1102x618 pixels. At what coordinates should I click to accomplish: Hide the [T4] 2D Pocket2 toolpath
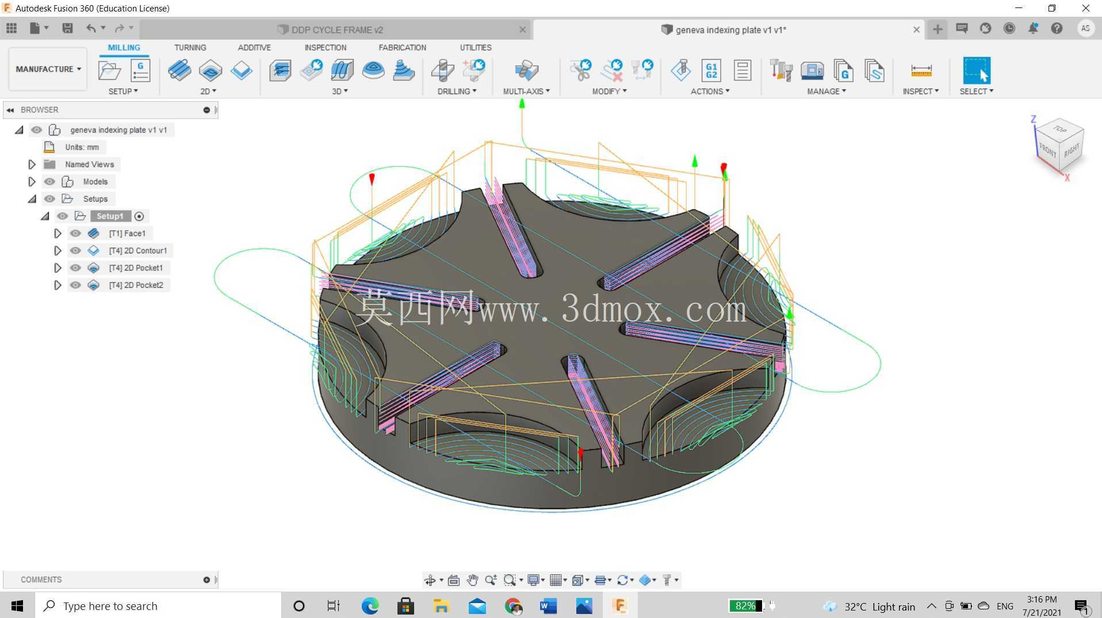coord(75,285)
